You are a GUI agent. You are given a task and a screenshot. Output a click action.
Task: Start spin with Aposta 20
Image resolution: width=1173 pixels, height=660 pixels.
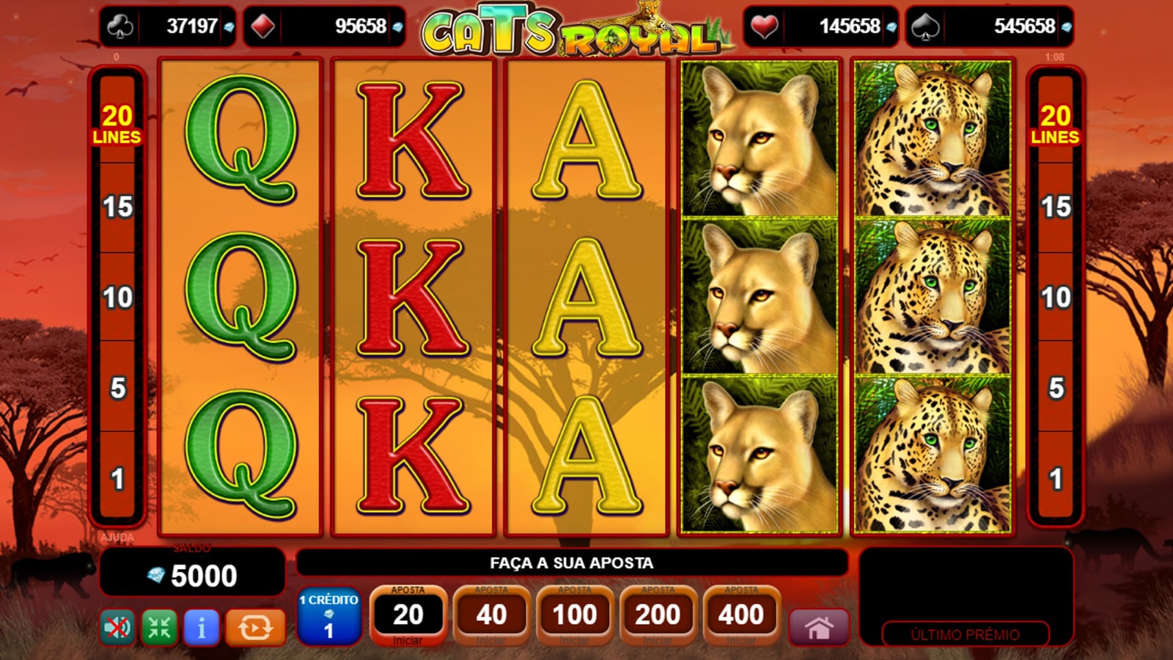(x=408, y=616)
